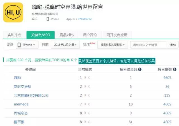Open the 搜索排名从高到低 sort dropdown
Viewport: 179px width, 126px height.
(112, 45)
